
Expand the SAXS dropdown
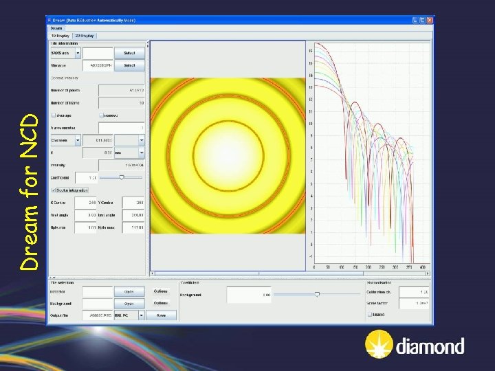pos(78,53)
